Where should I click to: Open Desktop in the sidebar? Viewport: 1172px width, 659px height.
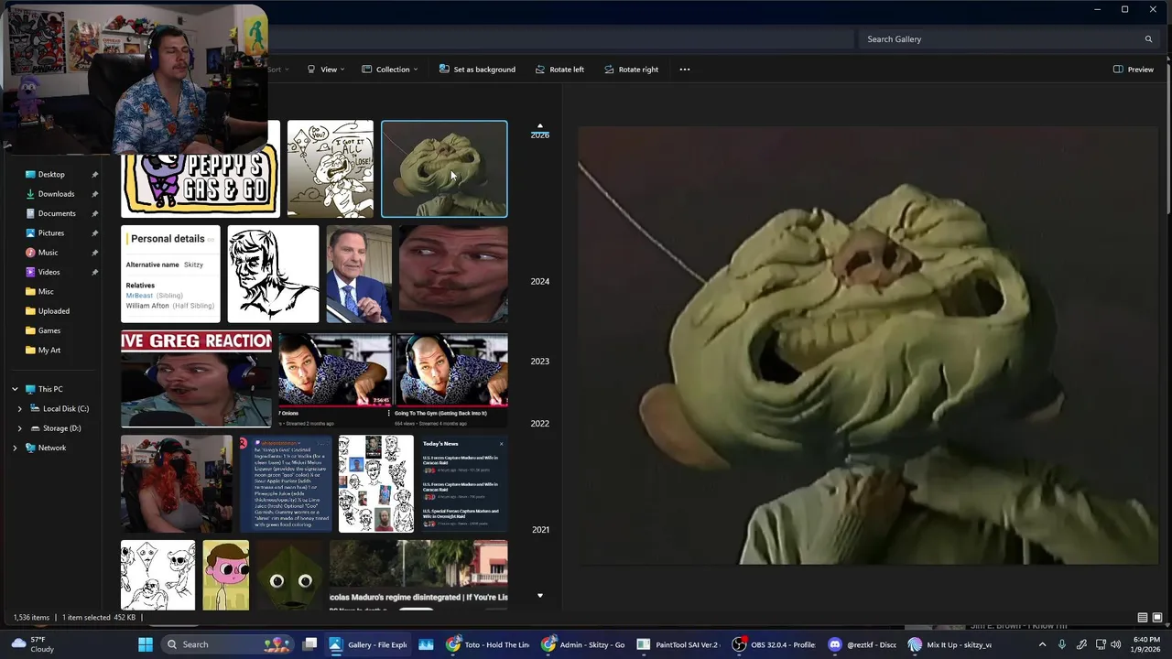(x=51, y=175)
